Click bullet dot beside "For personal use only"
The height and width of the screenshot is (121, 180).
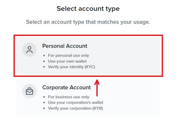[x=44, y=56]
